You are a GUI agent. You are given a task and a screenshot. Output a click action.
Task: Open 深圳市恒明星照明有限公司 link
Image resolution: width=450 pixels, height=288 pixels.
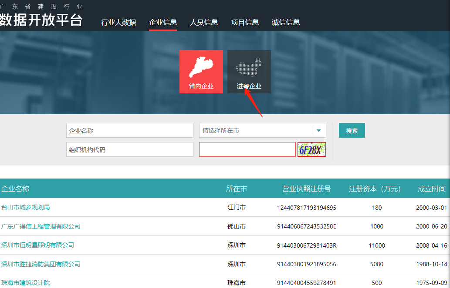coord(37,245)
